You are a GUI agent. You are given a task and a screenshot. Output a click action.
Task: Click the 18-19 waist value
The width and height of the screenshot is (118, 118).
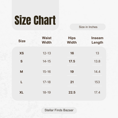(x=47, y=92)
